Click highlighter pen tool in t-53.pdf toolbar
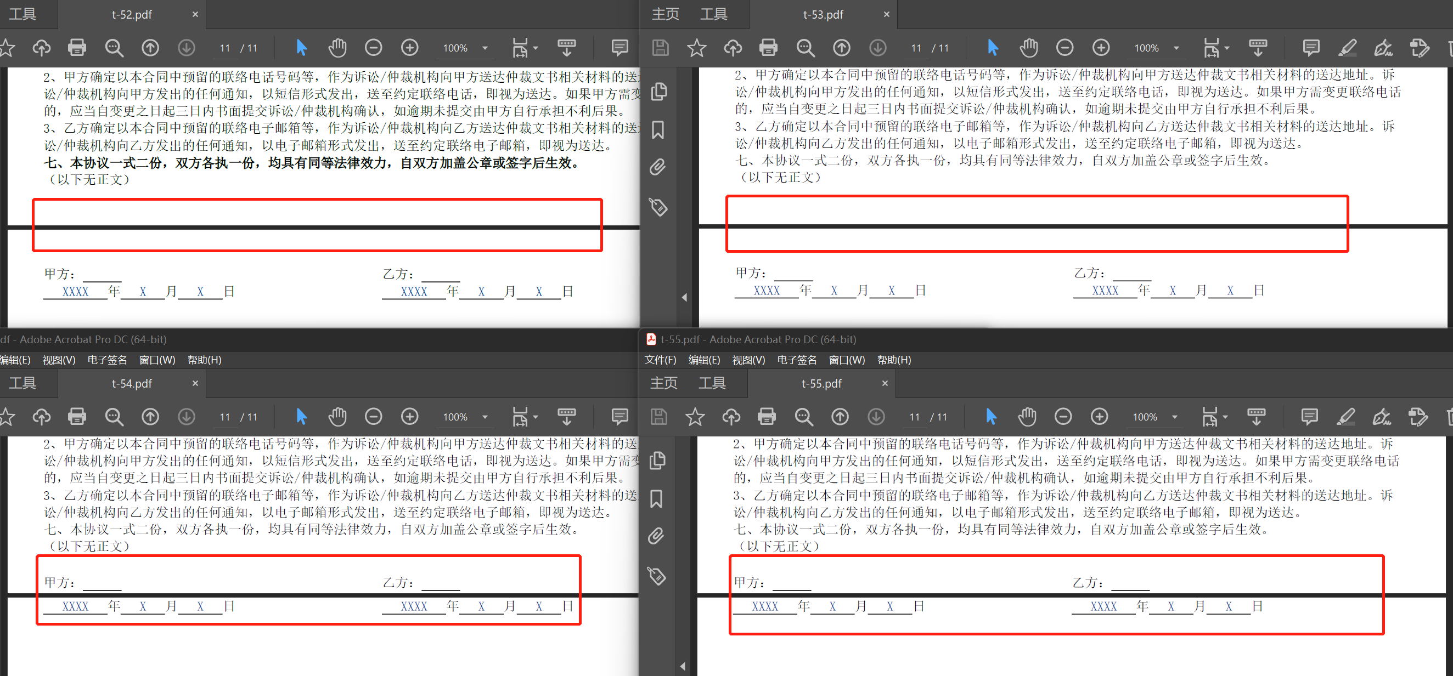The image size is (1453, 676). click(1347, 48)
